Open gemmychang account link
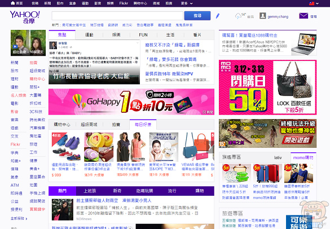 pyautogui.click(x=278, y=16)
